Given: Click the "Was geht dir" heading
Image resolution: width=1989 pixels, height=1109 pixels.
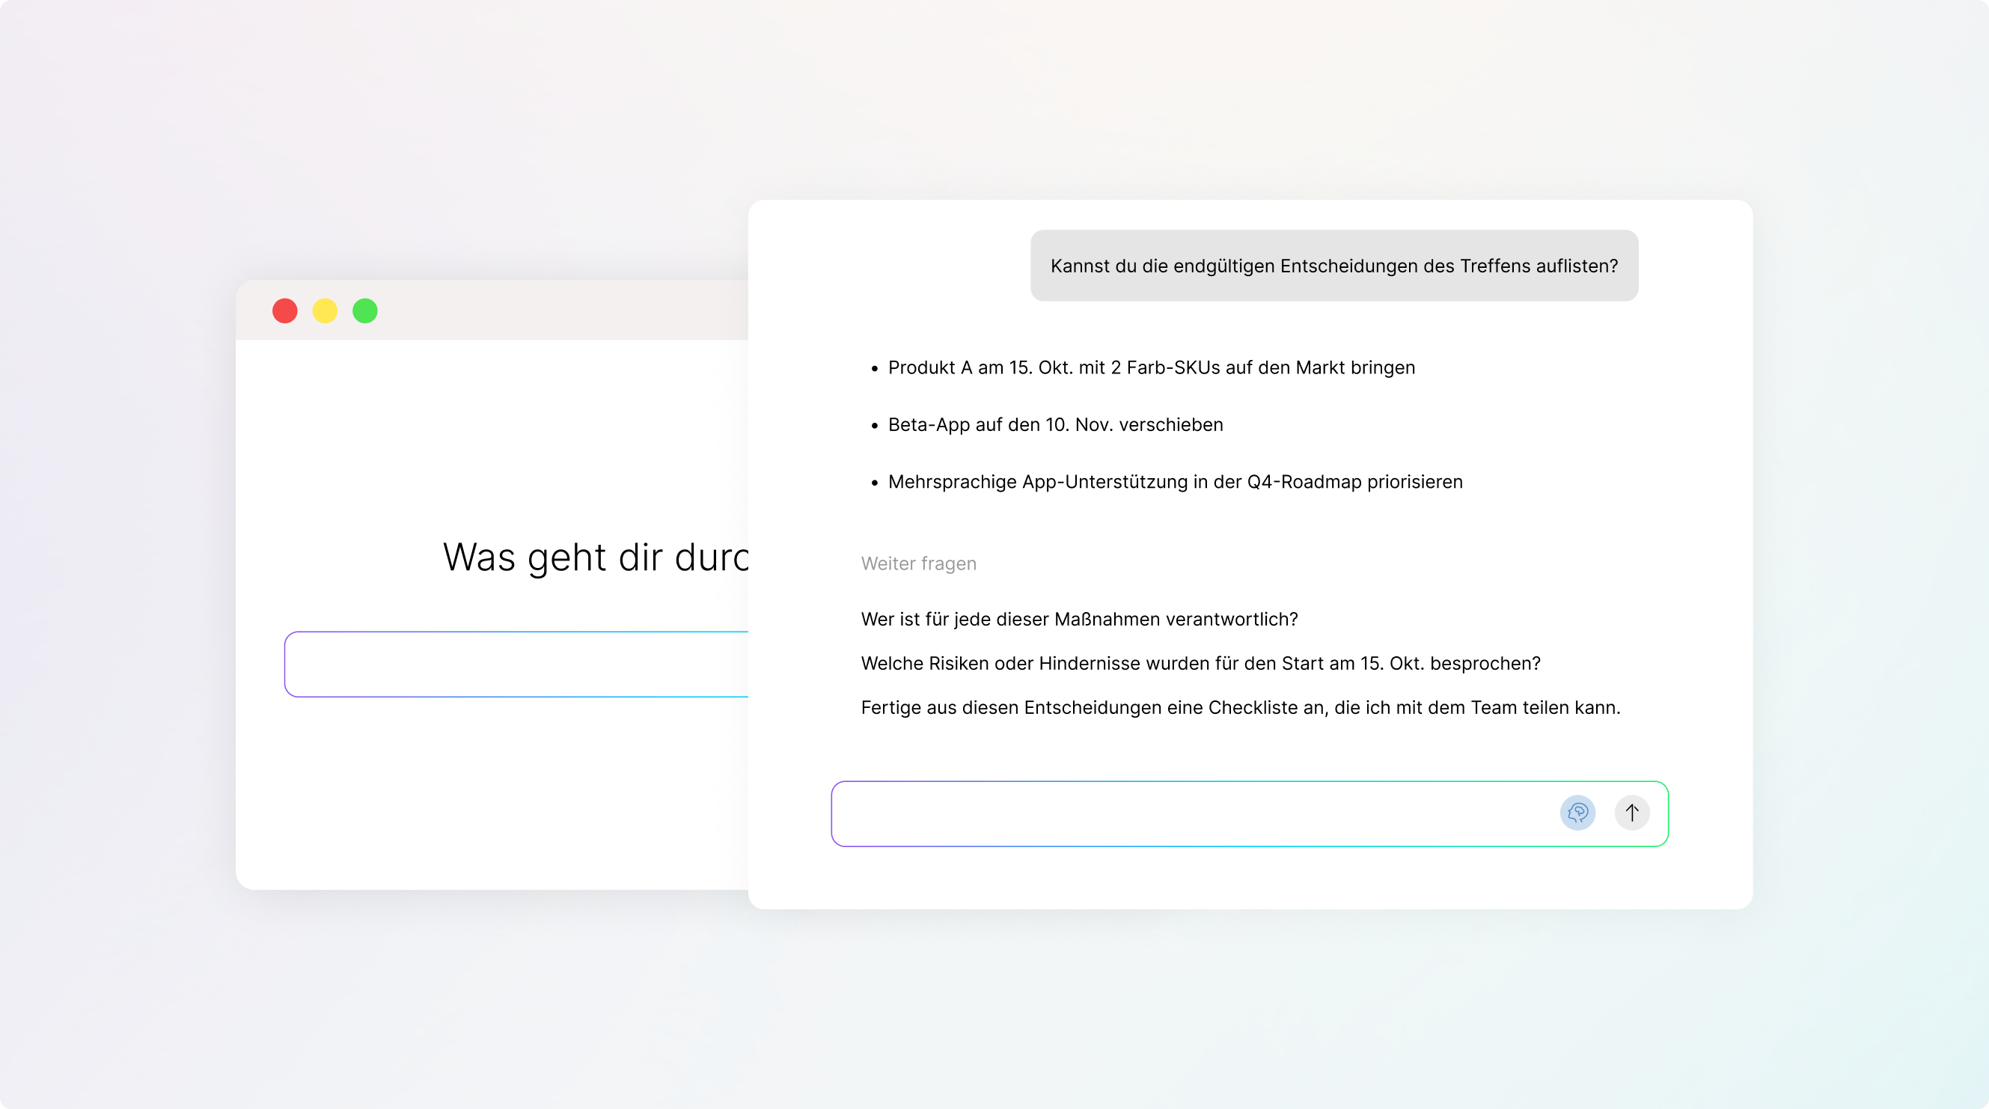Looking at the screenshot, I should [595, 557].
